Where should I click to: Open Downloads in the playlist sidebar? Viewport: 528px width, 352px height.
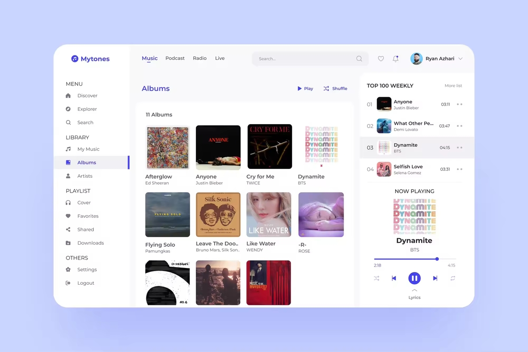tap(90, 243)
